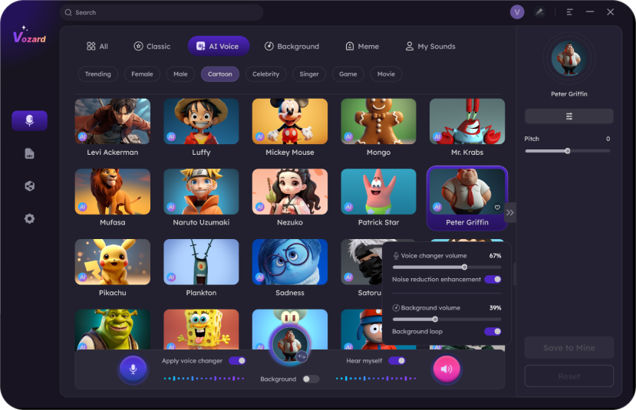Click the Peter Griffin avatar in right panel
Image resolution: width=636 pixels, height=410 pixels.
pyautogui.click(x=569, y=59)
